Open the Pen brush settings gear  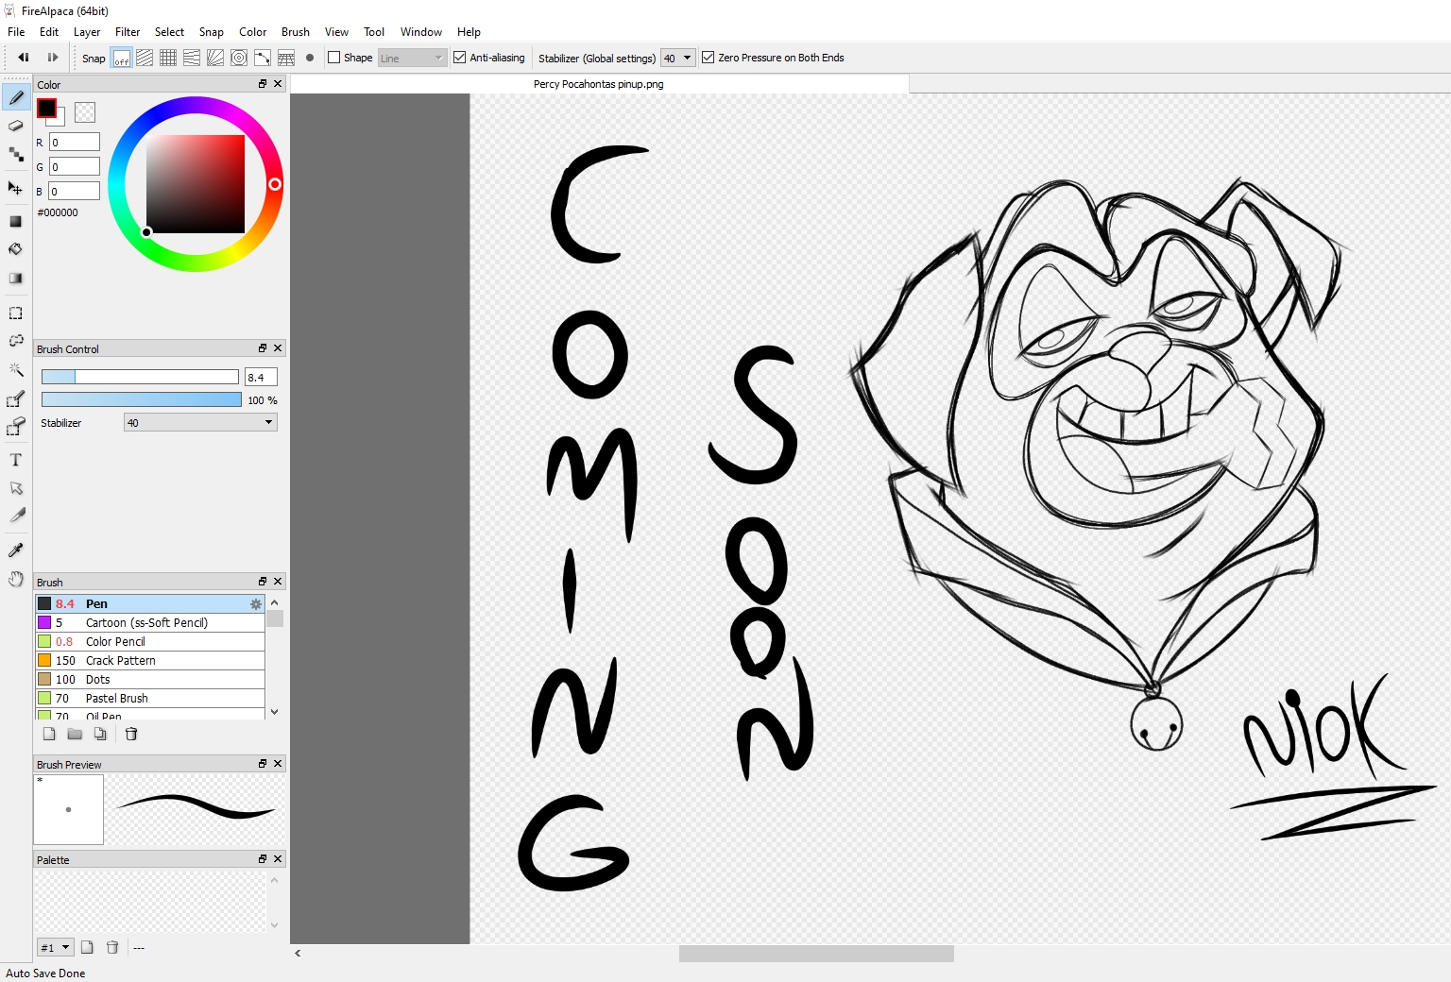[x=256, y=604]
